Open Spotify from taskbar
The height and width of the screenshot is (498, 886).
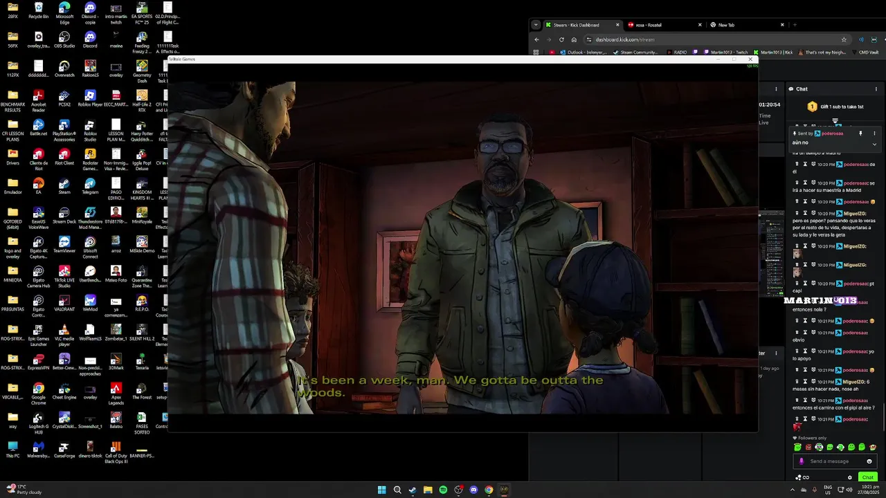443,490
